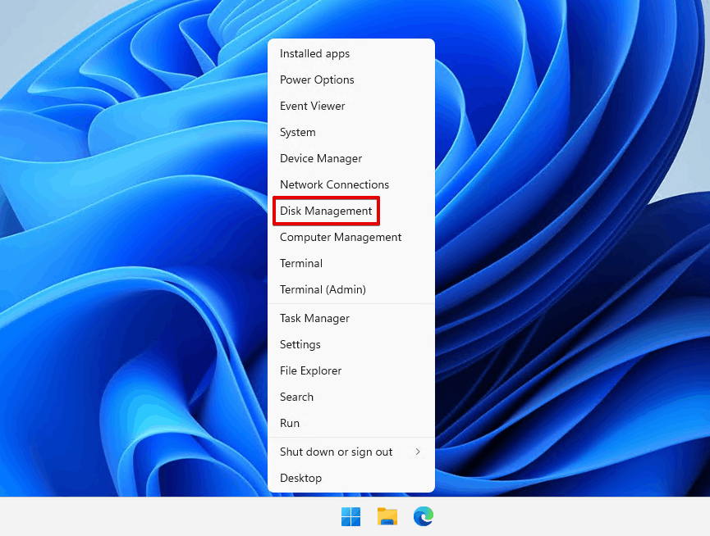This screenshot has height=536, width=710.
Task: View Installed apps
Action: pyautogui.click(x=314, y=53)
